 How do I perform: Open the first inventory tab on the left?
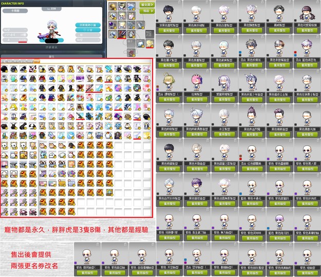pos(4,61)
